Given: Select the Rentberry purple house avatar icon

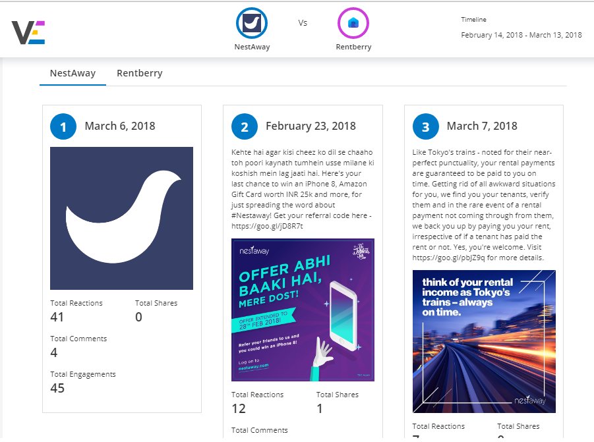Looking at the screenshot, I should [x=353, y=22].
